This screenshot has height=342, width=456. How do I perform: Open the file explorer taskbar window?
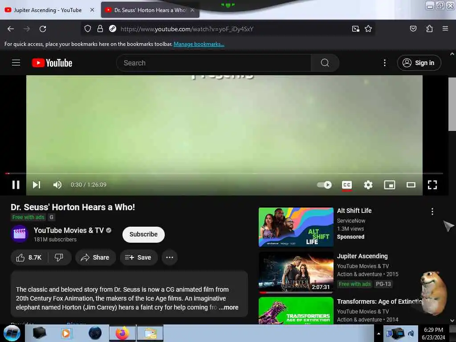pos(150,333)
